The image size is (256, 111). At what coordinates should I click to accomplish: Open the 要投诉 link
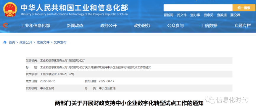tap(235, 15)
